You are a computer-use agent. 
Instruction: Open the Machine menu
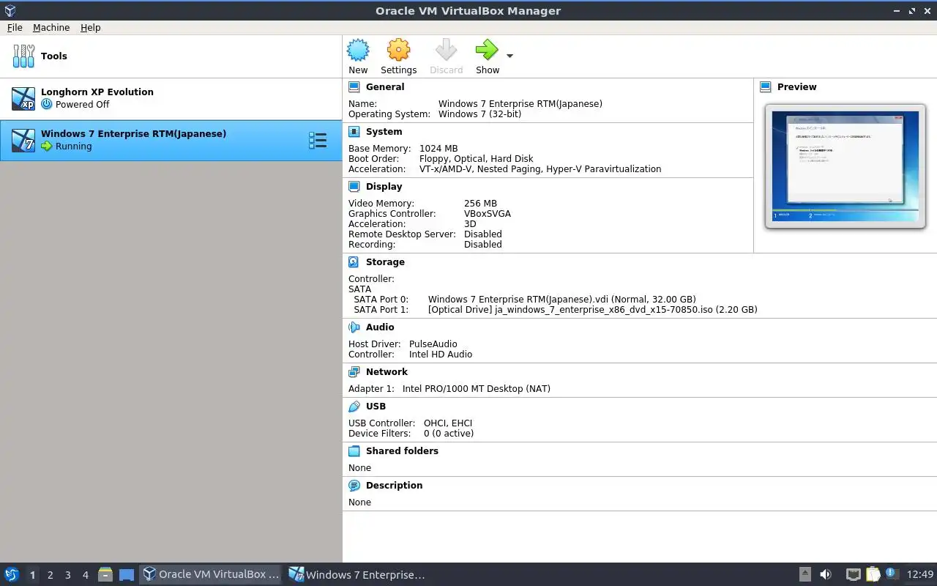pos(51,27)
